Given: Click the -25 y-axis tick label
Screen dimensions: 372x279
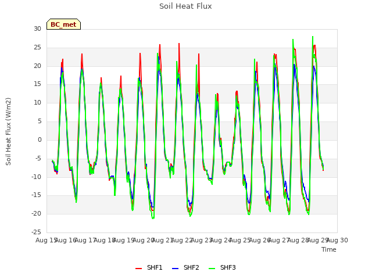Looking at the screenshot, I should point(36,232).
